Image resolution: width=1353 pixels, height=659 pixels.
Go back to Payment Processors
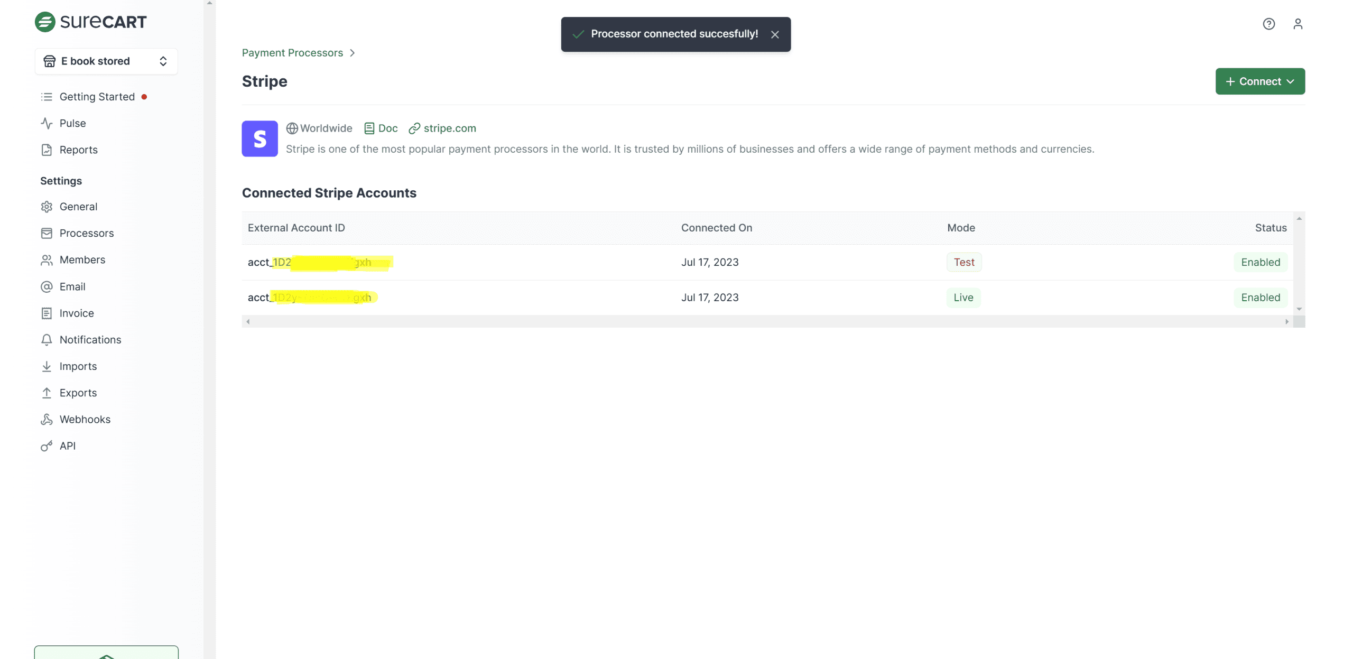(x=292, y=53)
